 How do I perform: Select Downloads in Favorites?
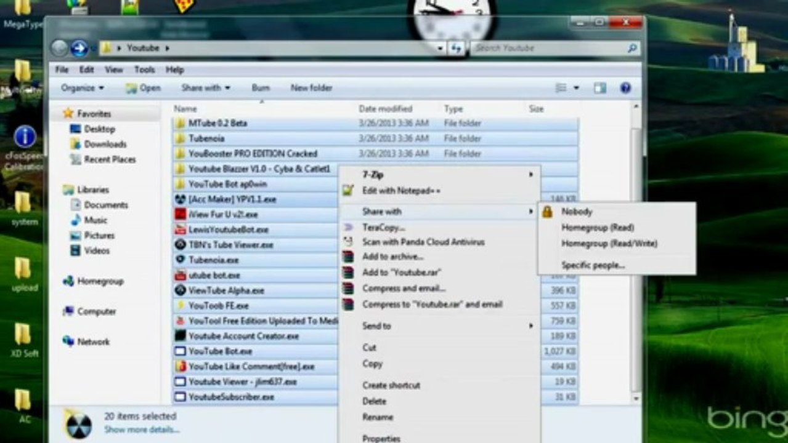pyautogui.click(x=105, y=144)
